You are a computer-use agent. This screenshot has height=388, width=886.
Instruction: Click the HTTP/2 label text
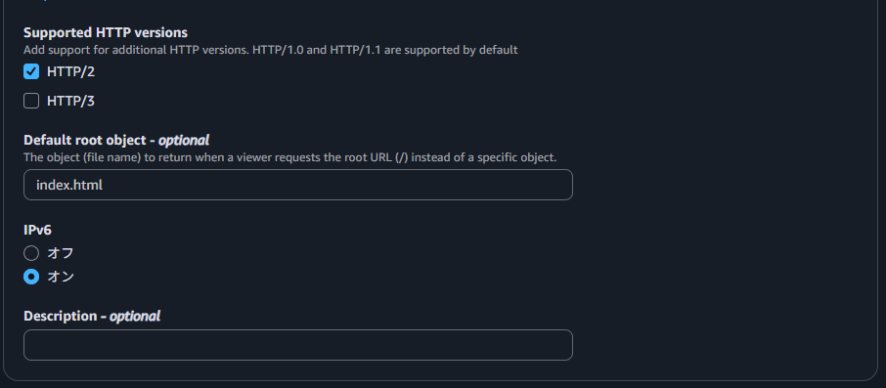point(70,72)
